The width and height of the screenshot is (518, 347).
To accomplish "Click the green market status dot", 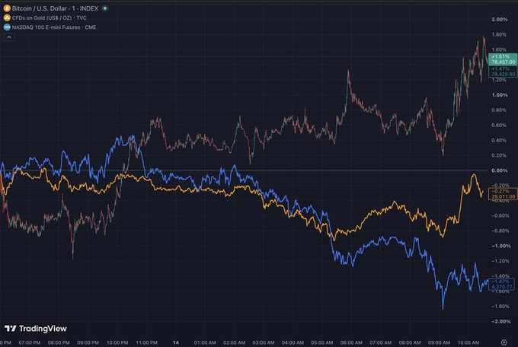I will [x=104, y=8].
